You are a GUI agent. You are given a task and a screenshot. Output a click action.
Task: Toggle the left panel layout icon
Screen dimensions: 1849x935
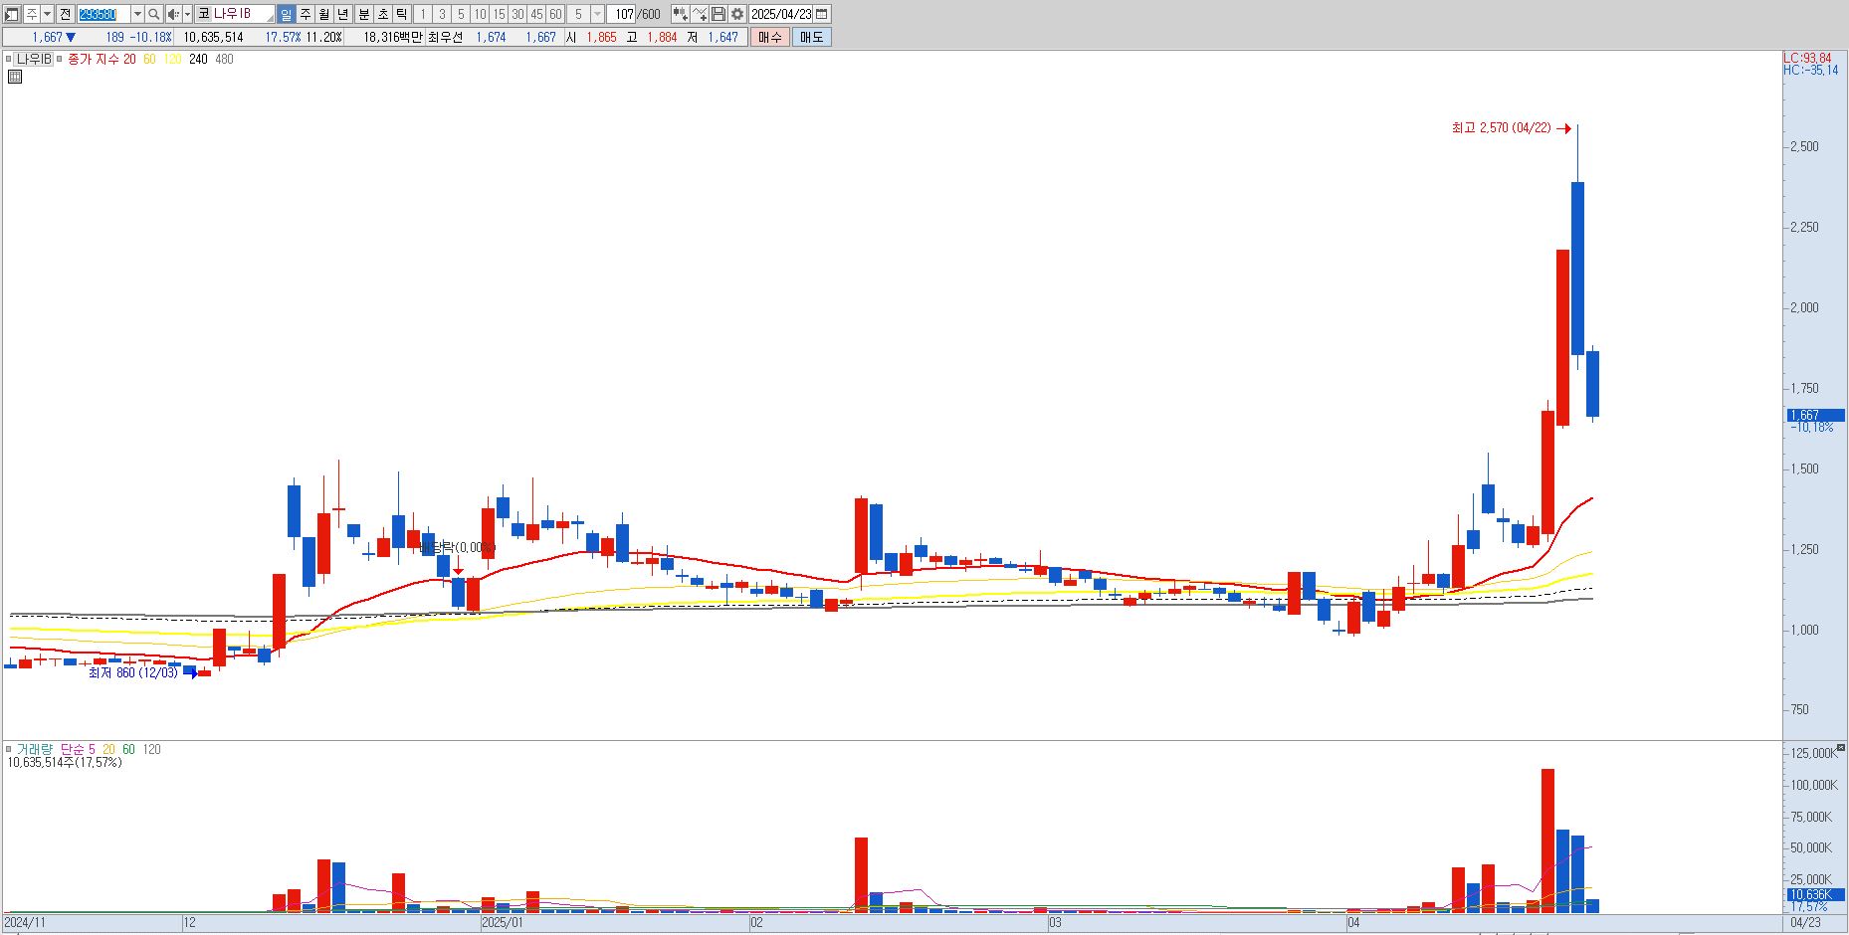click(11, 14)
